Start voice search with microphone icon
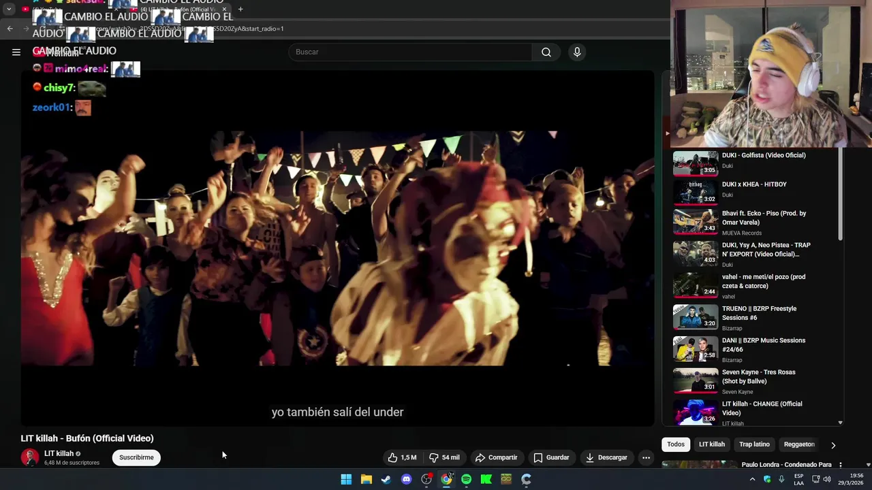This screenshot has height=490, width=872. coord(577,52)
